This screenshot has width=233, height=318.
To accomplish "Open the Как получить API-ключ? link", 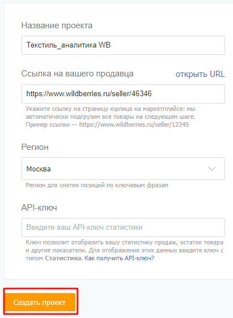I will tap(119, 258).
